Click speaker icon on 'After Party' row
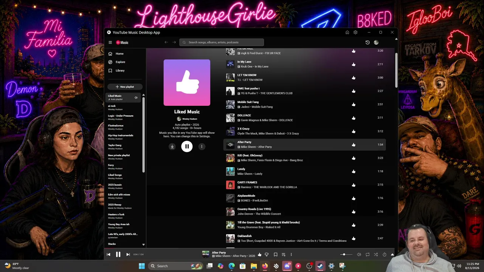Screen dimensions: 484x272 tap(230, 145)
